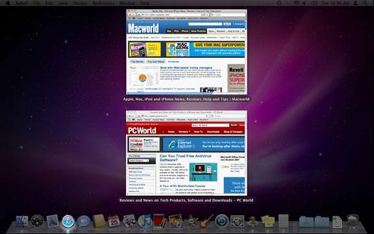Open the History menu
Screen dimensions: 374x234
coord(80,3)
